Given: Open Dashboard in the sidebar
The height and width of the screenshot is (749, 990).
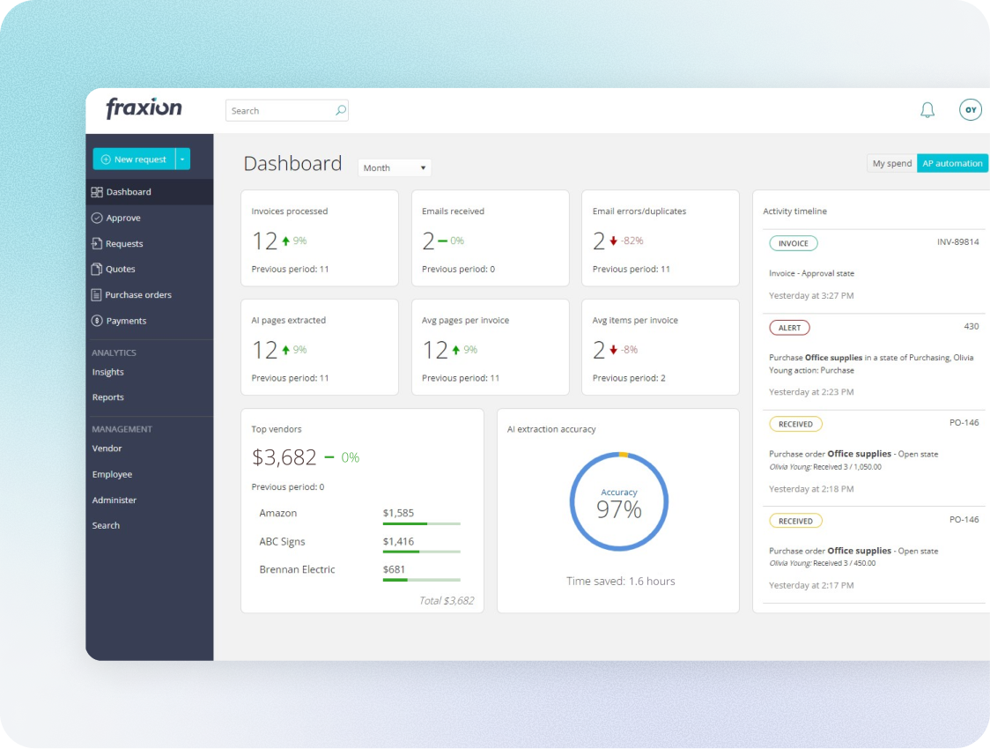Looking at the screenshot, I should coord(150,192).
